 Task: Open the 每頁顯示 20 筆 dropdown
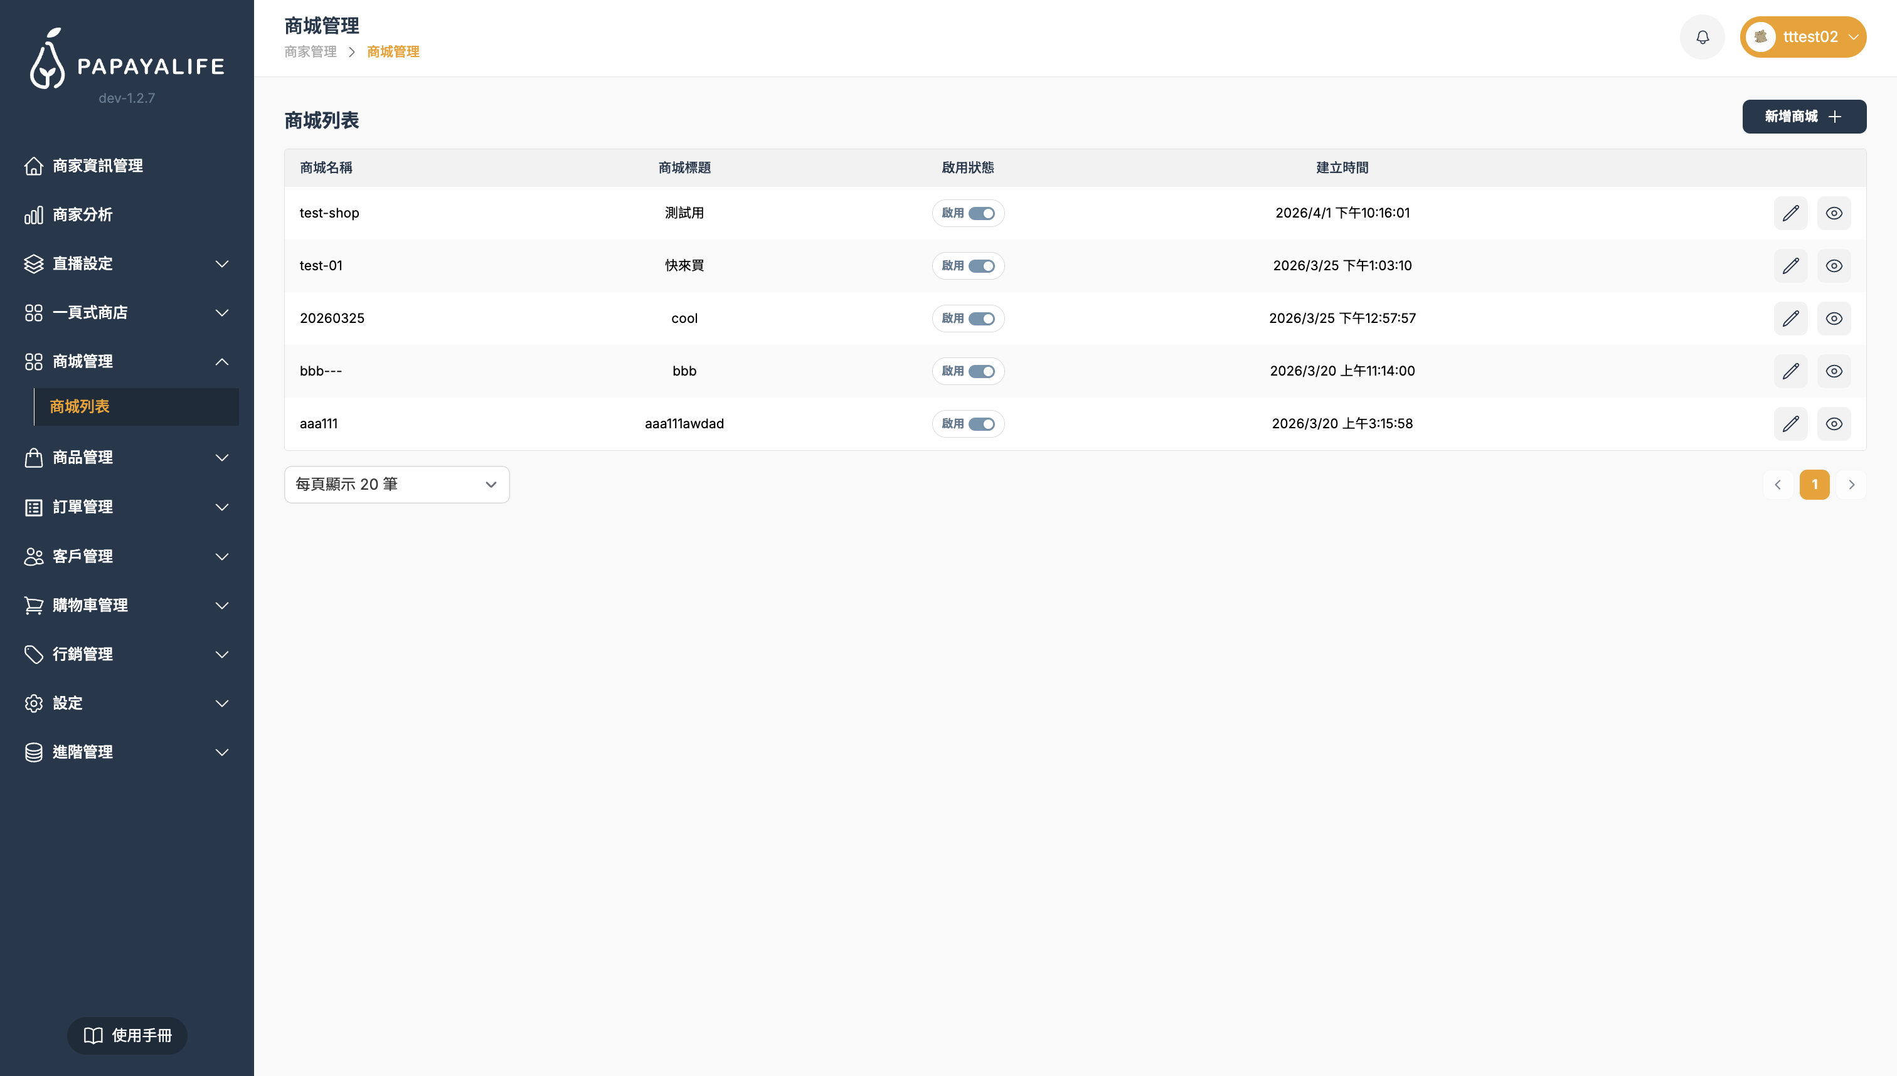click(x=396, y=485)
